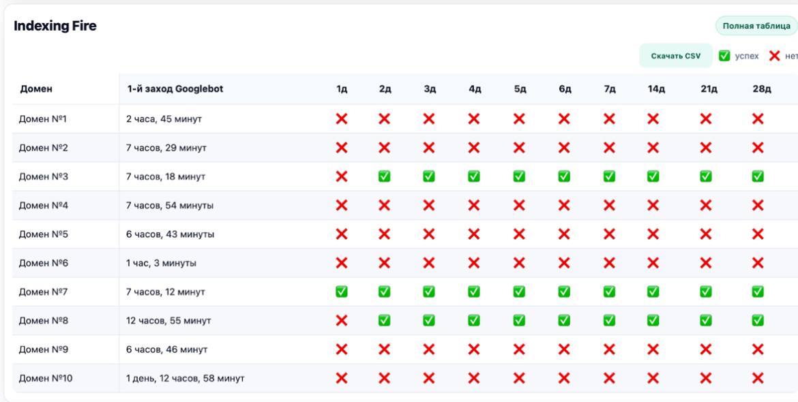Open the Полная таблица view
The height and width of the screenshot is (402, 798).
pos(756,26)
